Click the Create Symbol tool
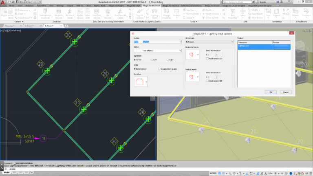The height and width of the screenshot is (176, 313). click(210, 18)
